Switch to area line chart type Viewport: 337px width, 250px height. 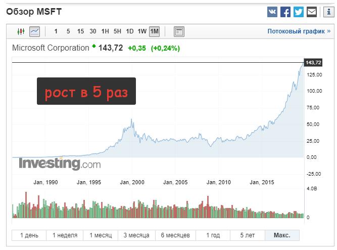[34, 31]
